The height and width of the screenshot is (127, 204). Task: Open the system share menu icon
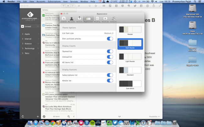pyautogui.click(x=154, y=6)
